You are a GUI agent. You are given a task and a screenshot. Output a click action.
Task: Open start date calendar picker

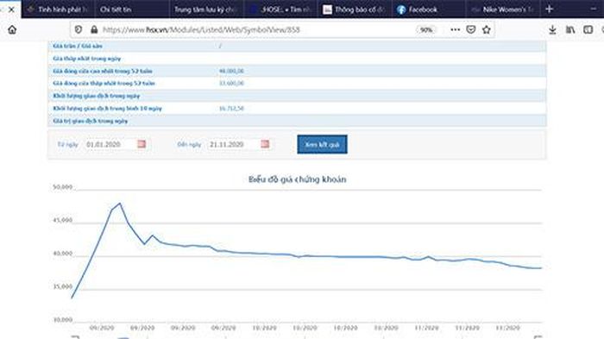click(x=142, y=144)
